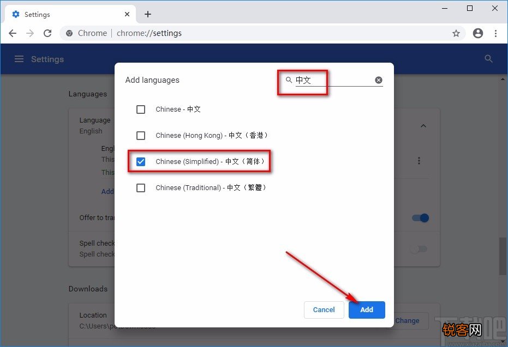Click the 'Add languages' dialog title

click(152, 80)
